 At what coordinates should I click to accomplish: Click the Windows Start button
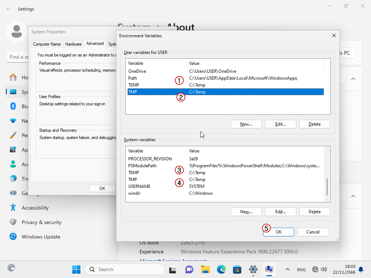point(76,269)
